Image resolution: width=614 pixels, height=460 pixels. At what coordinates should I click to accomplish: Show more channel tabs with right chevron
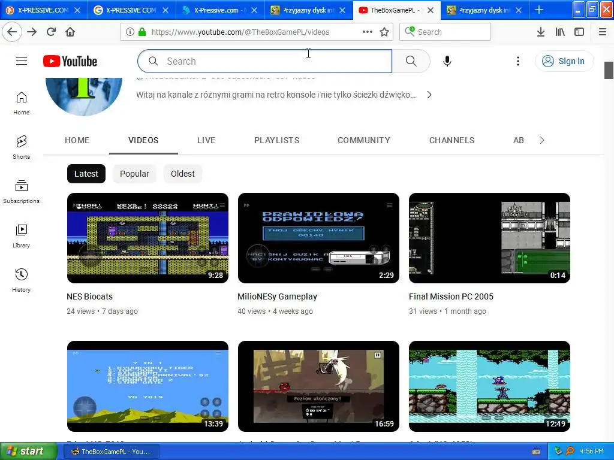pos(542,140)
